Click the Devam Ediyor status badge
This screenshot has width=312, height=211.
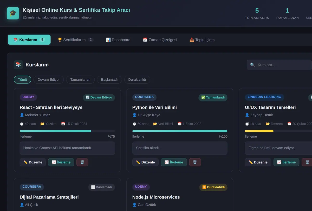click(x=99, y=98)
